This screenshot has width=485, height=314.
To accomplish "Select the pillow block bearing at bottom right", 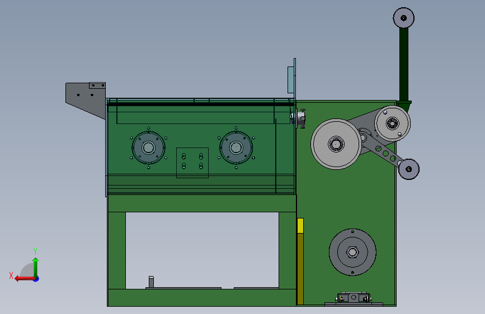I will tap(353, 298).
